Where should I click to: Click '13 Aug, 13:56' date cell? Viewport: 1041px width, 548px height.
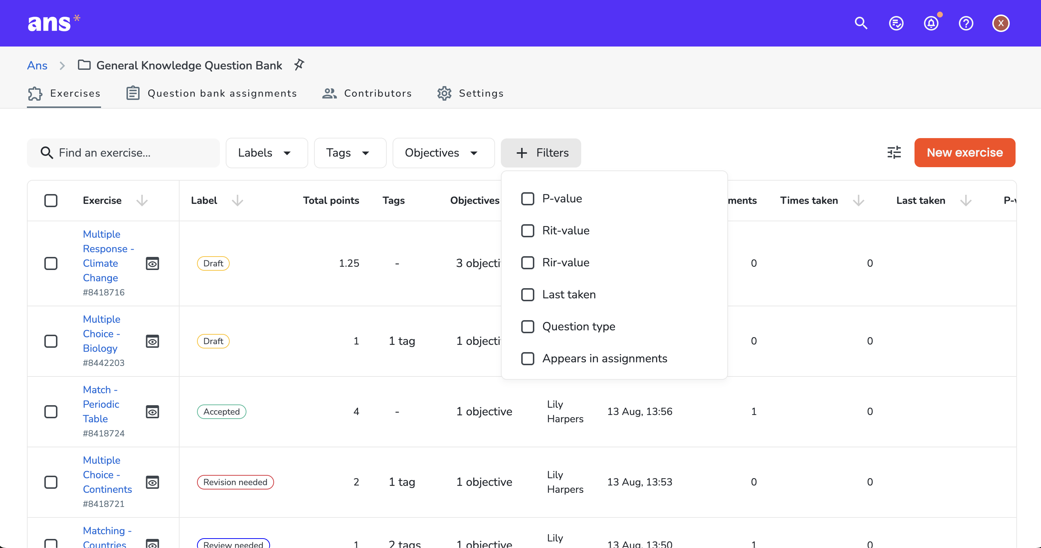click(x=639, y=412)
